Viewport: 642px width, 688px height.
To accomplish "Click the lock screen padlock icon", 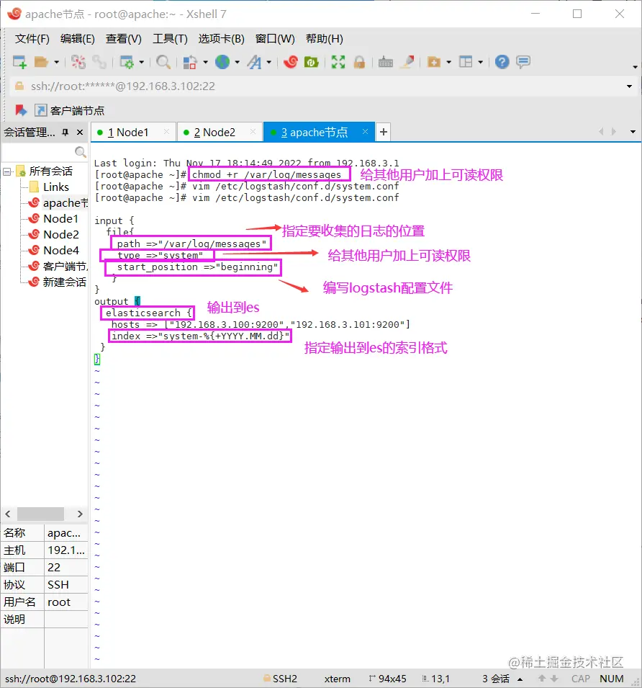I will (359, 62).
